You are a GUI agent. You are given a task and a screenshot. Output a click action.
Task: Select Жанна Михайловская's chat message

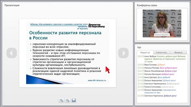(157, 71)
